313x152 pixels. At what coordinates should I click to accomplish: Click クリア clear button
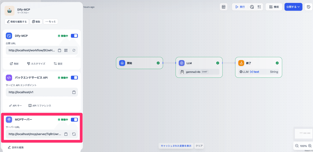tap(199, 146)
